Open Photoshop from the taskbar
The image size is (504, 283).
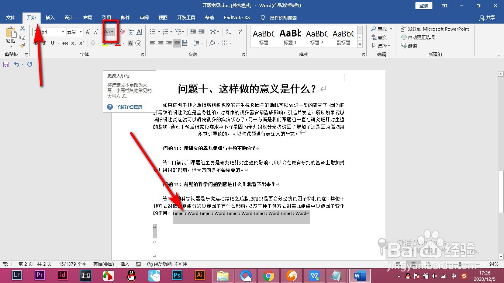tap(177, 275)
